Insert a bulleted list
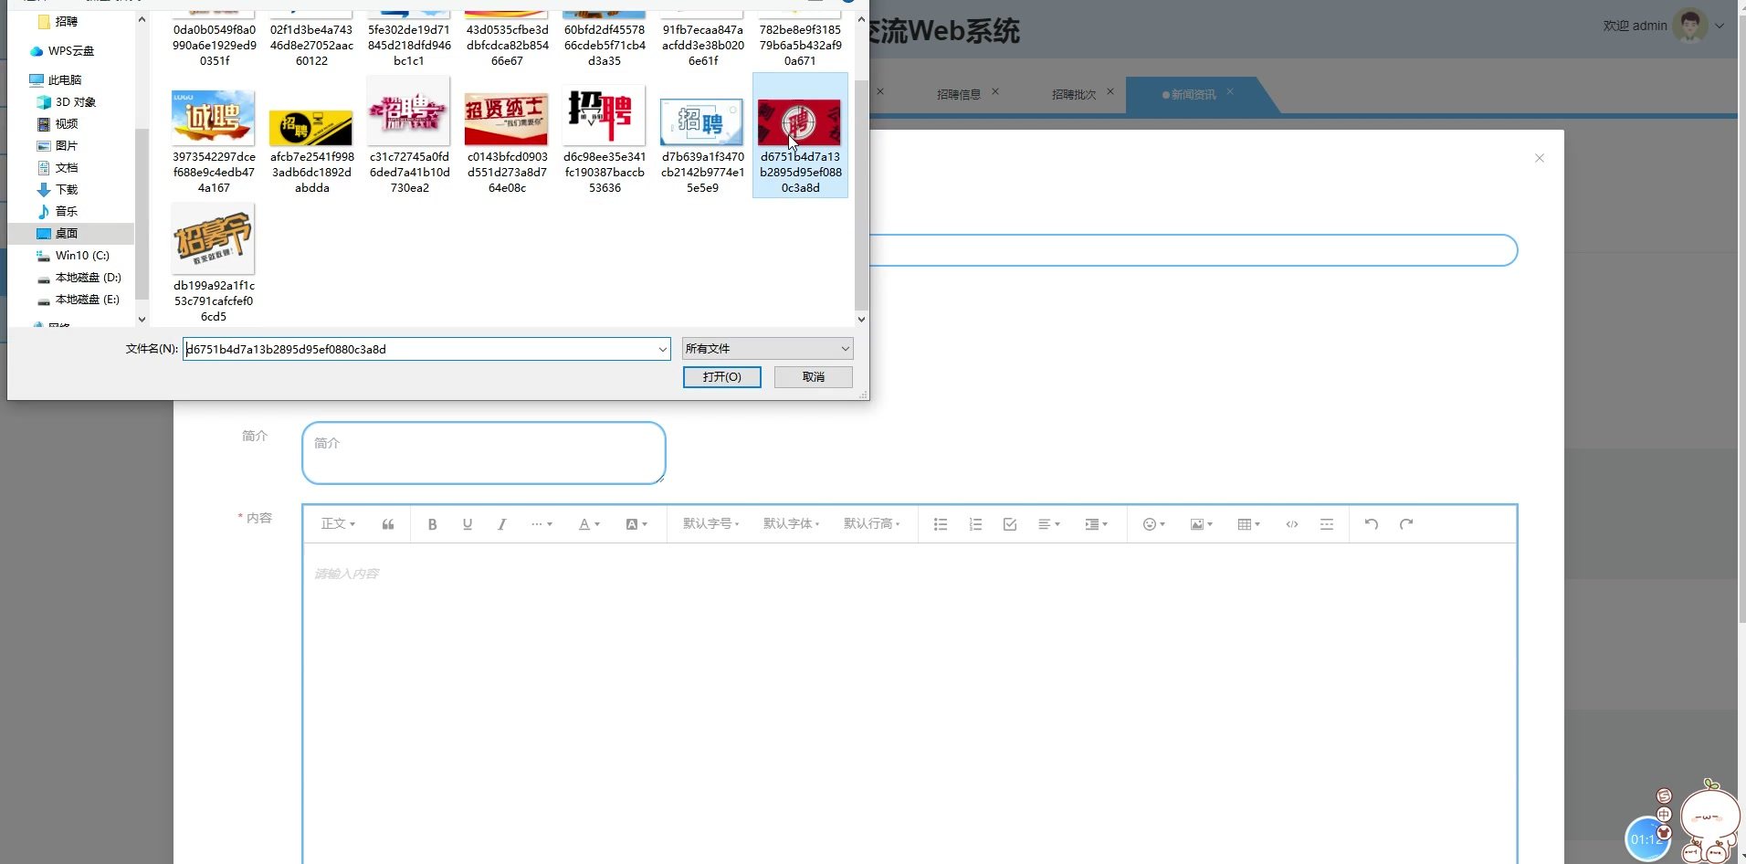Screen dimensions: 1746x864 (941, 524)
